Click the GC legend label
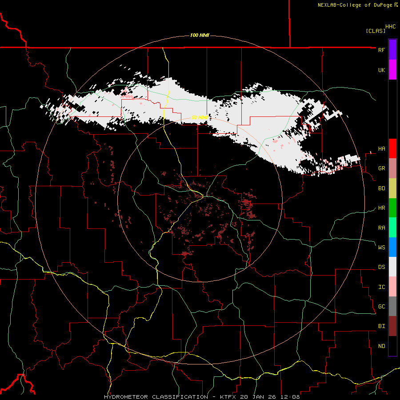 coord(381,307)
